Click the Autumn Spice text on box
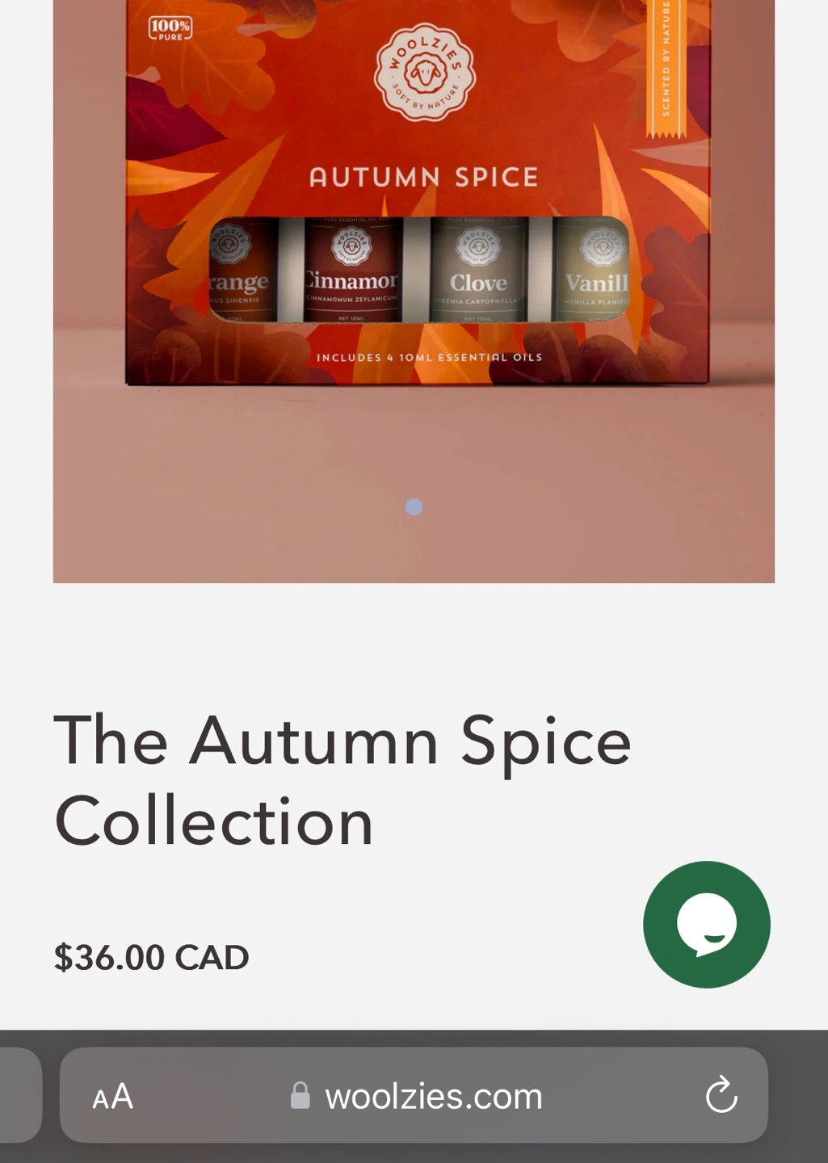This screenshot has height=1163, width=828. 423,177
